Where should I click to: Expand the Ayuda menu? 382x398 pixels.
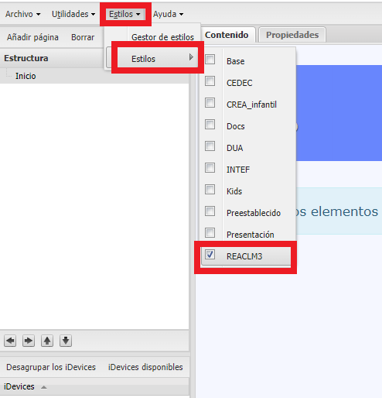click(x=168, y=14)
